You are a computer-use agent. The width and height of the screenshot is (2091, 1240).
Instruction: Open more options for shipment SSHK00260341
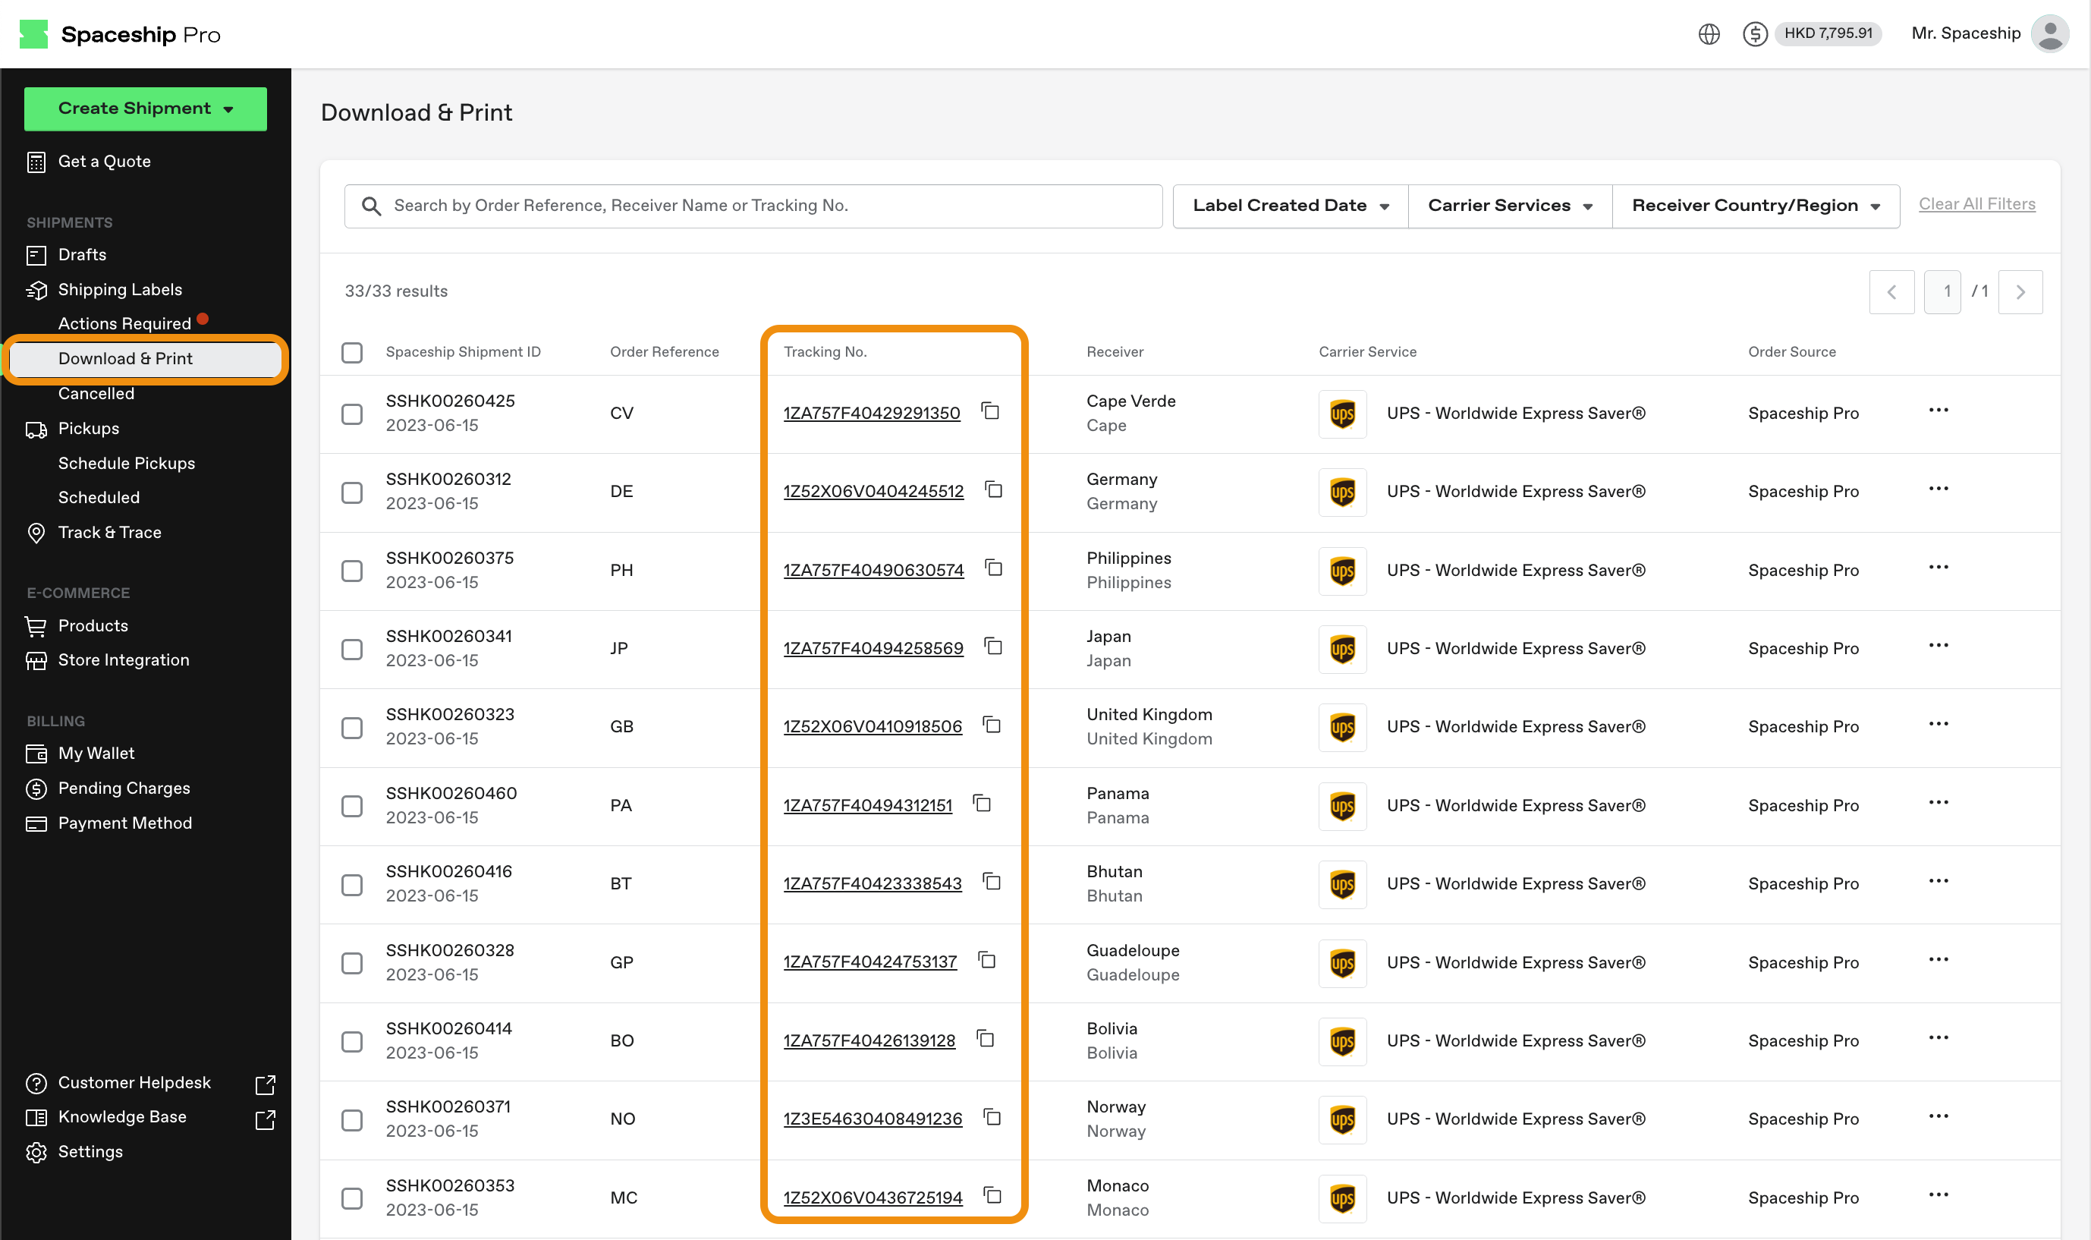point(1938,646)
